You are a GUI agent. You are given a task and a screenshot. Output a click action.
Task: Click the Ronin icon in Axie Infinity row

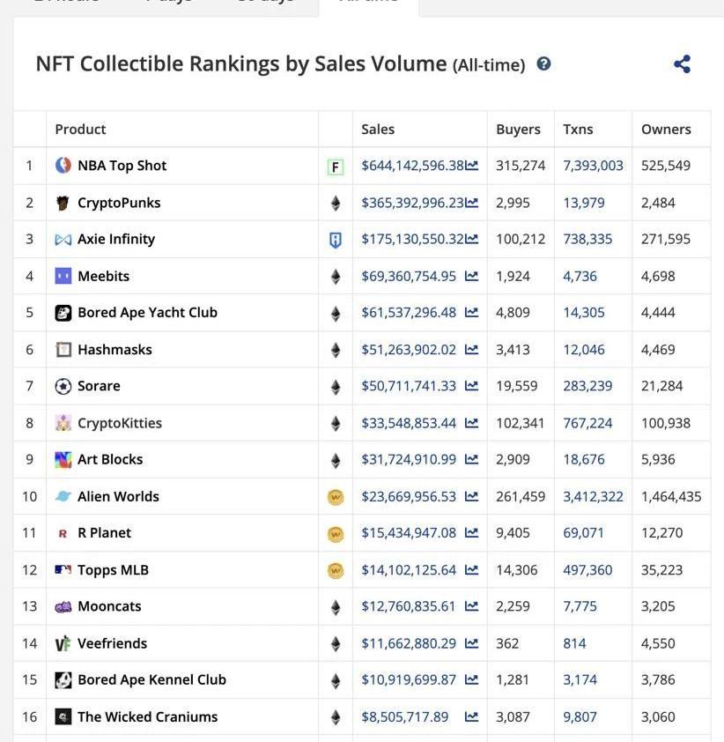(335, 240)
